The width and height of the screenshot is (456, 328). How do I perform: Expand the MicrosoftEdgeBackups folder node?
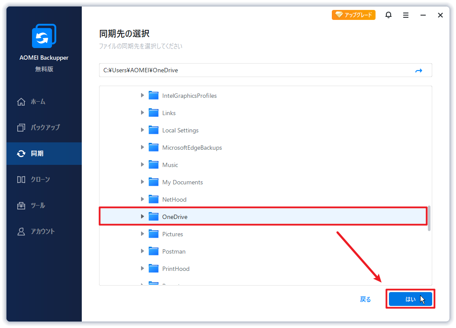142,147
